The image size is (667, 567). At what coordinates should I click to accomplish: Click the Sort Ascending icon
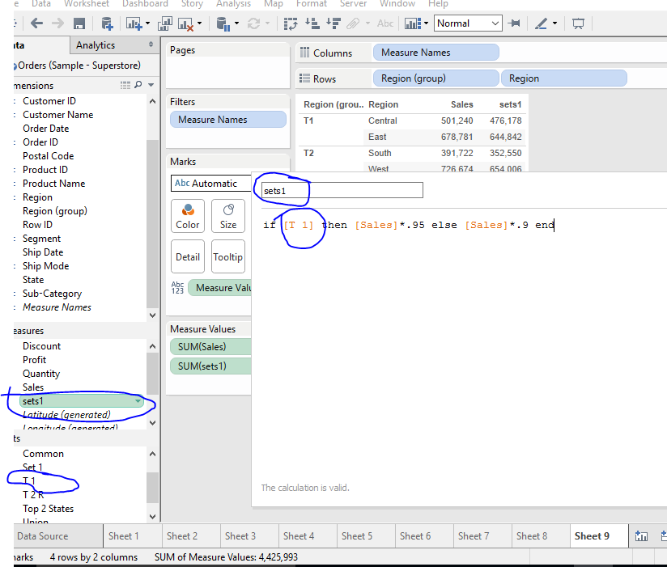(x=312, y=23)
